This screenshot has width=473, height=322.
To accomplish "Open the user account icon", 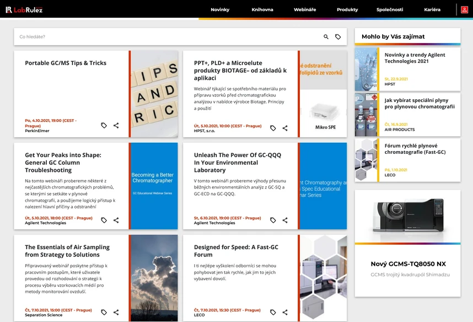I will (464, 10).
